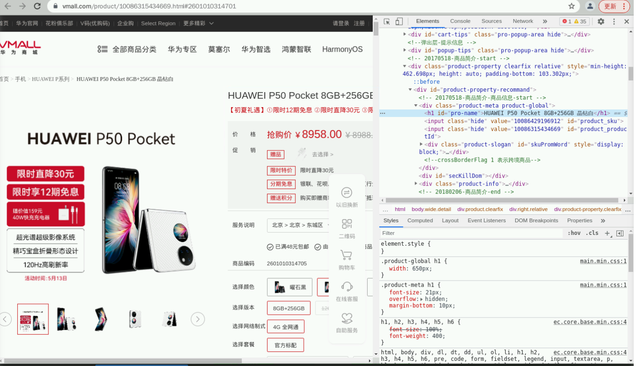
Task: Click the red 更新 update button
Action: click(610, 6)
